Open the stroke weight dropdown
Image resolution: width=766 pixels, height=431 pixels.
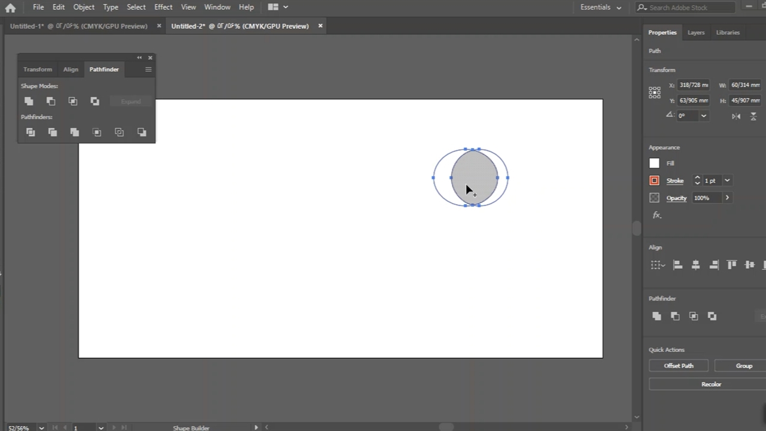coord(727,180)
